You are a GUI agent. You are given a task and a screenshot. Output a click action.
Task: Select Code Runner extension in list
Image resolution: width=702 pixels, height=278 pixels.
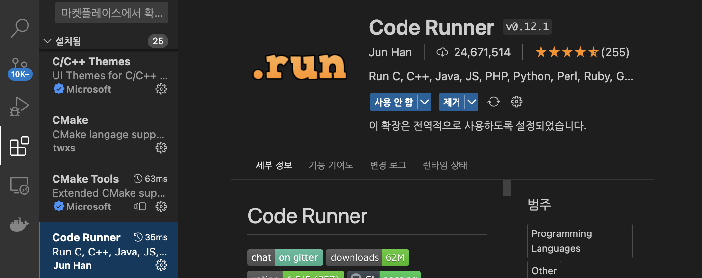coord(108,250)
